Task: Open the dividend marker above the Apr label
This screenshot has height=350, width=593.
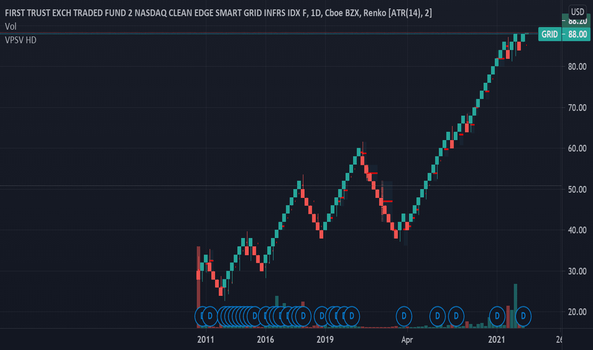Action: (404, 316)
